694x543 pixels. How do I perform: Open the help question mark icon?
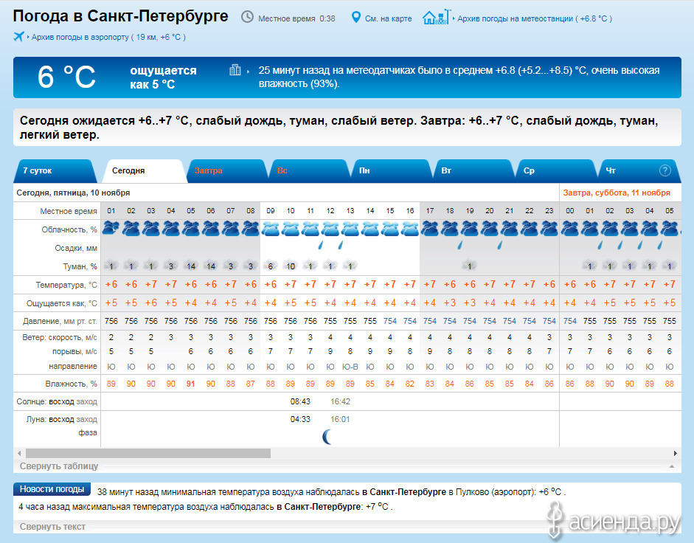[x=664, y=170]
